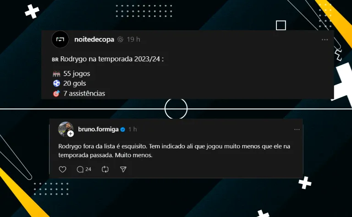Open the three-dot menu on noitedecopa's post

[324, 40]
